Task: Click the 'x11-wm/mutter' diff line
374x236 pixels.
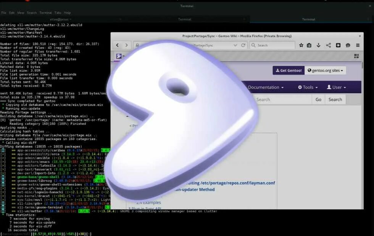Action: click(108, 211)
